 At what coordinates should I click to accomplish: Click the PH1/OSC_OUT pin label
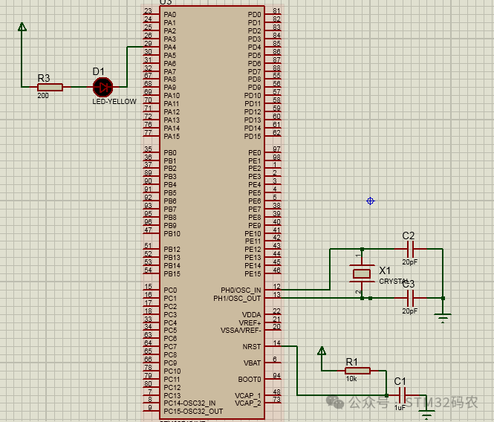pyautogui.click(x=237, y=298)
